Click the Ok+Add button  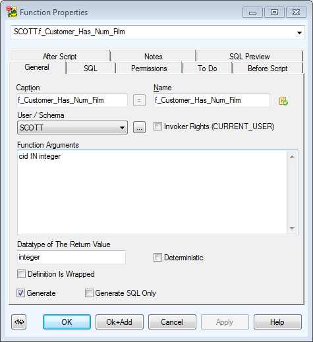(119, 322)
